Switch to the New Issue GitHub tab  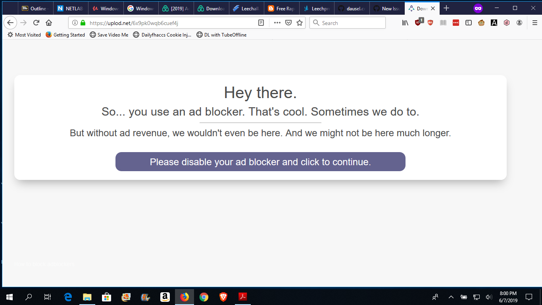tap(387, 8)
